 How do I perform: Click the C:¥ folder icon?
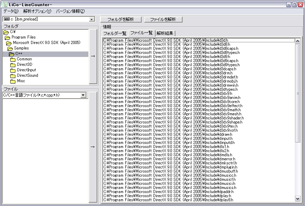point(6,32)
